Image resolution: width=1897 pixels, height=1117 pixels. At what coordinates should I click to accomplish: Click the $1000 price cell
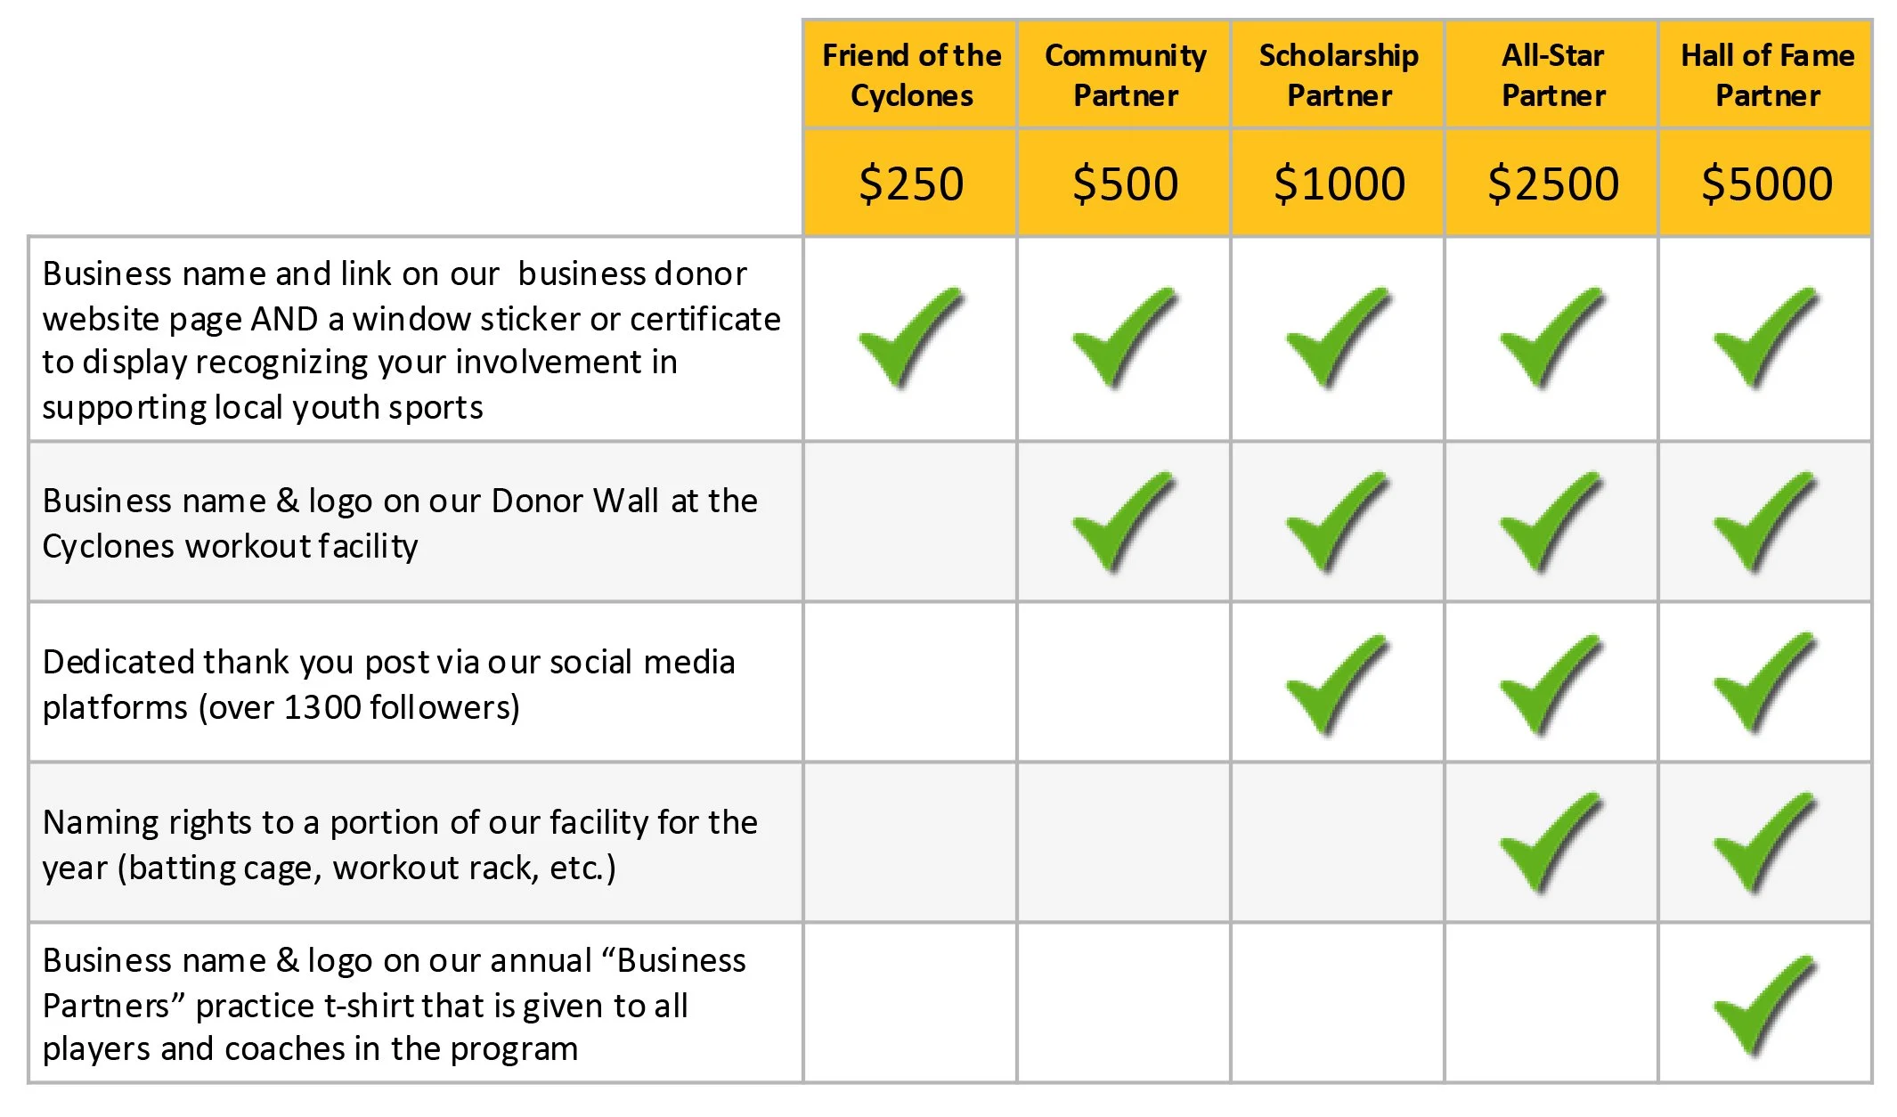(x=1338, y=183)
